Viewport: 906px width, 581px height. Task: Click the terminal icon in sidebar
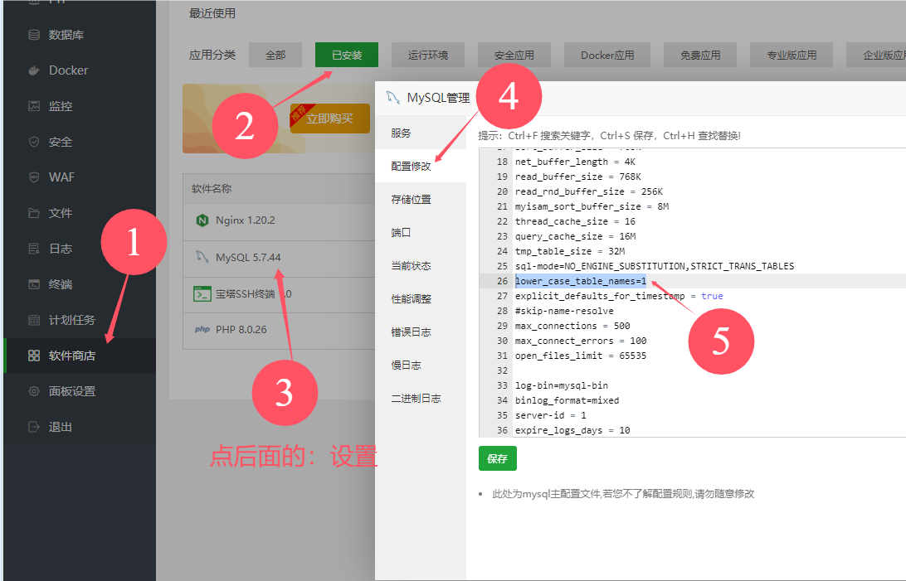(34, 283)
